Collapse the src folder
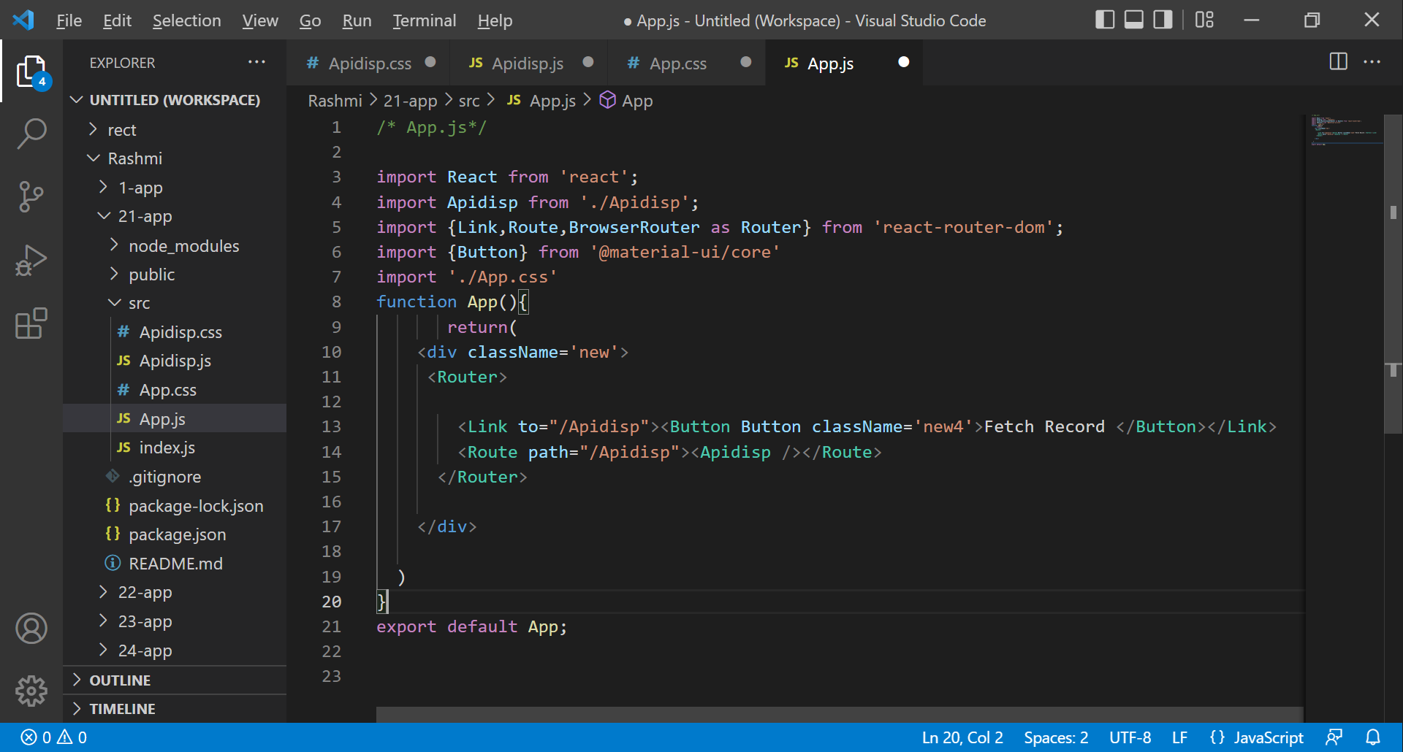Screen dimensions: 1403x752 tap(175, 303)
